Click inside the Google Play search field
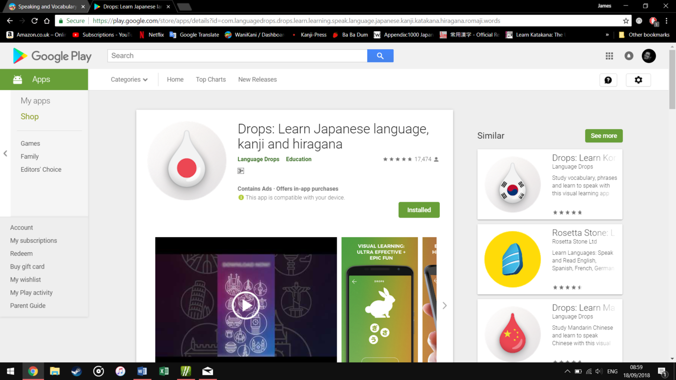 coord(237,56)
